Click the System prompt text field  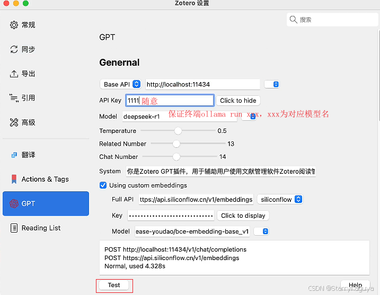coord(221,172)
